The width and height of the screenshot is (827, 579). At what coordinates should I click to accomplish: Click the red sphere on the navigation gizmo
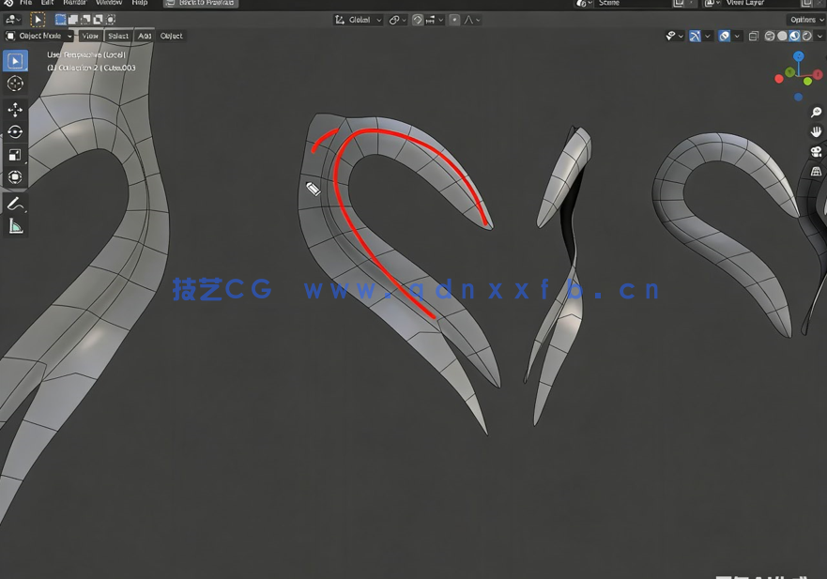pos(817,73)
